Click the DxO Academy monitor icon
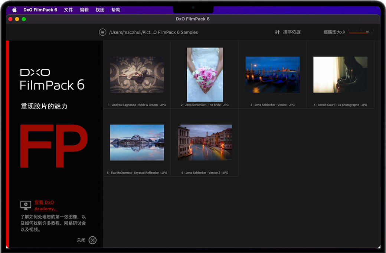 coord(26,205)
